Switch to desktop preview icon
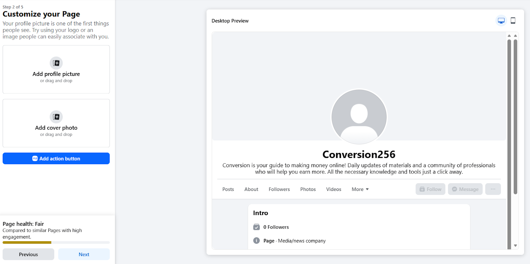The width and height of the screenshot is (530, 264). (x=501, y=20)
